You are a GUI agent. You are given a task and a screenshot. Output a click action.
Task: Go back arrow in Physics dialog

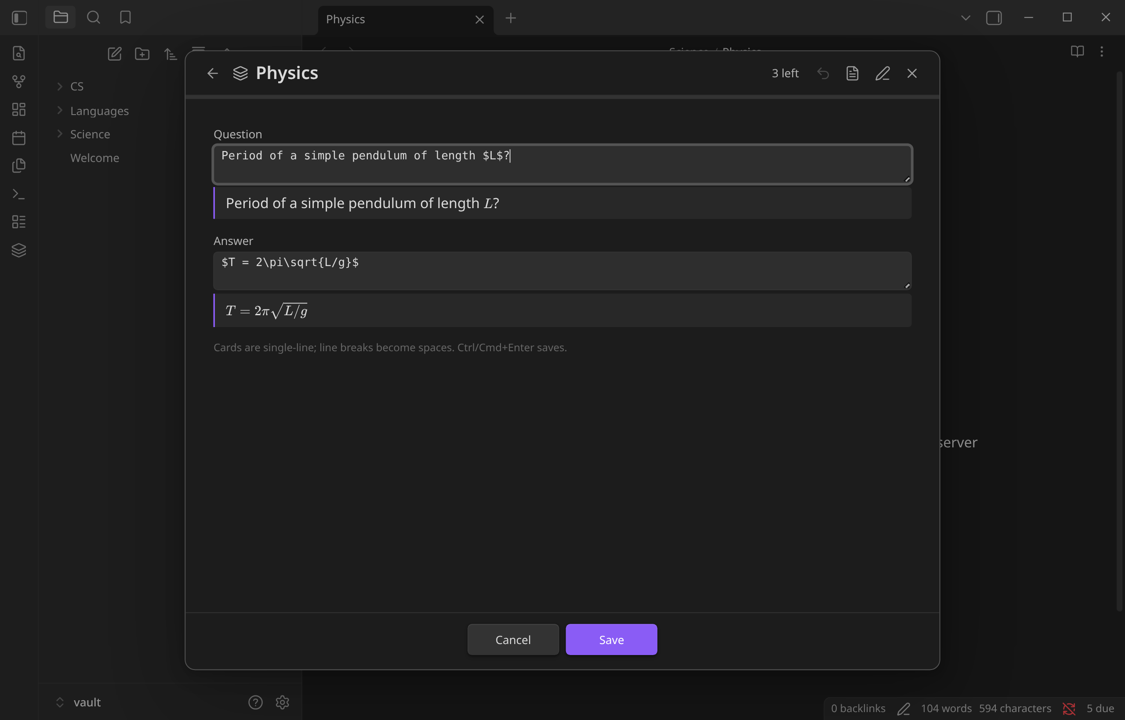click(212, 73)
